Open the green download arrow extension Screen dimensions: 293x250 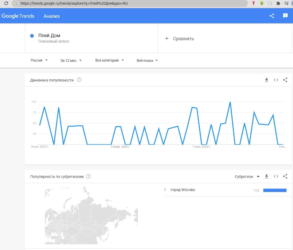262,3
